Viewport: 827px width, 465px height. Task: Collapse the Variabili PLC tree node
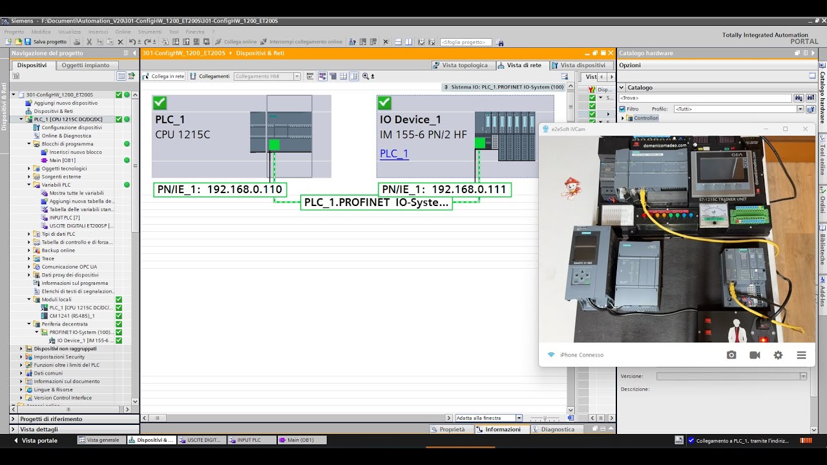[29, 185]
